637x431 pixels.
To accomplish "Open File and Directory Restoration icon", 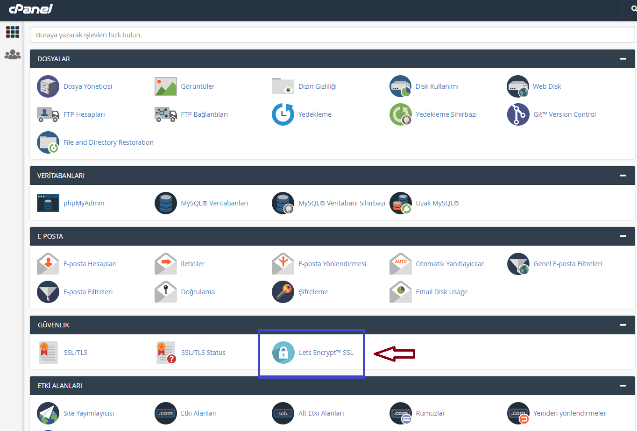I will tap(48, 142).
